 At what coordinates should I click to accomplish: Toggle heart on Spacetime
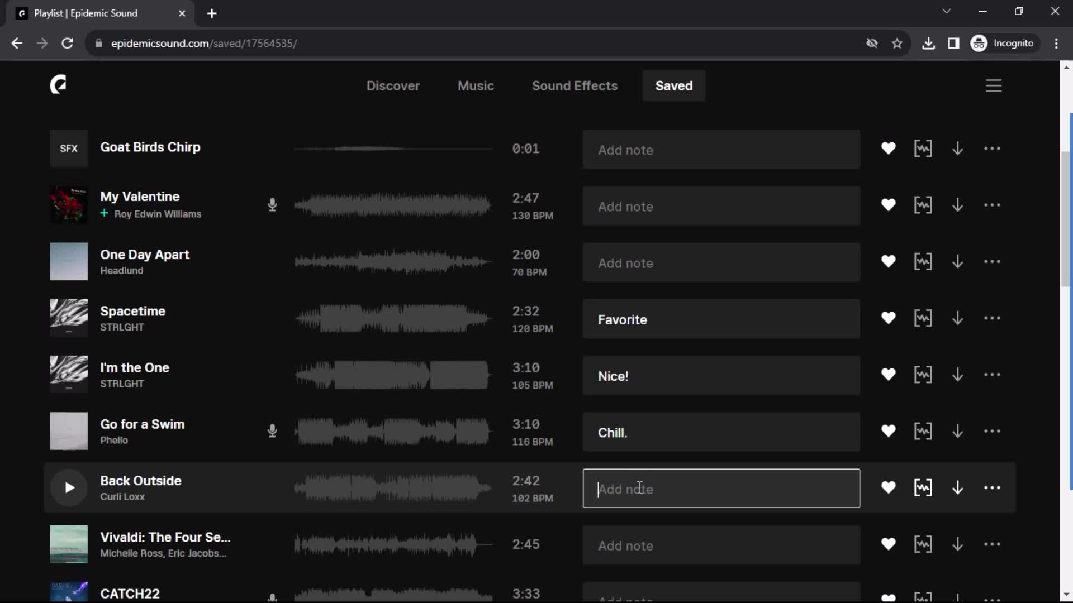[x=888, y=318]
